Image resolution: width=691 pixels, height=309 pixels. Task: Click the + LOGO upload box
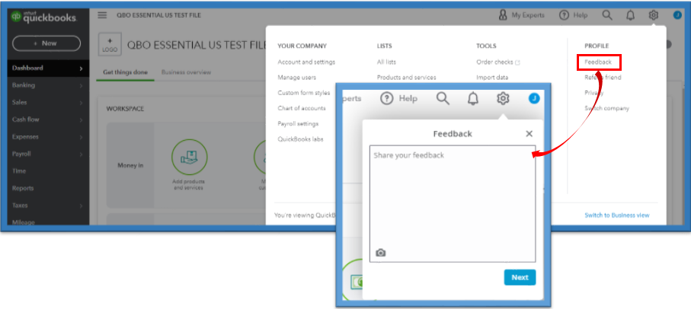pos(110,45)
